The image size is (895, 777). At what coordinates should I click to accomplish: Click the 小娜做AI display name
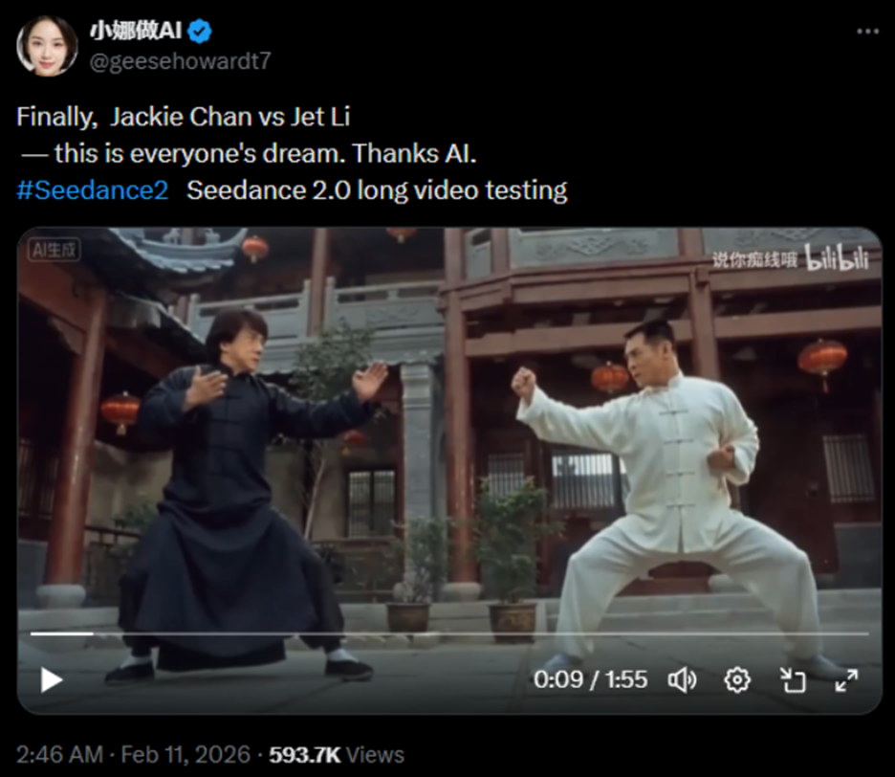coord(136,31)
